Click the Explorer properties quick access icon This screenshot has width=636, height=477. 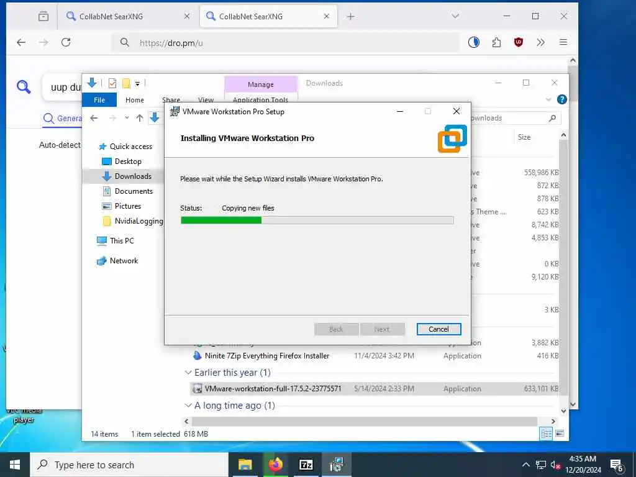112,84
